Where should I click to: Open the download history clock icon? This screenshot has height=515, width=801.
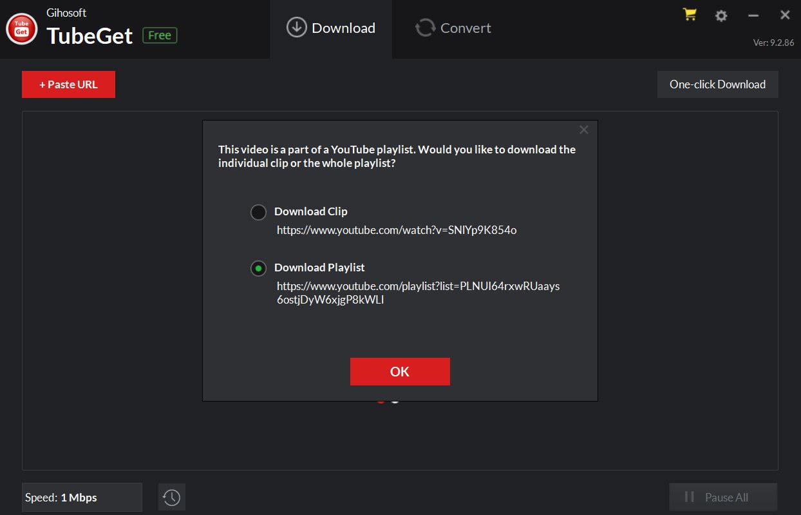click(x=171, y=496)
